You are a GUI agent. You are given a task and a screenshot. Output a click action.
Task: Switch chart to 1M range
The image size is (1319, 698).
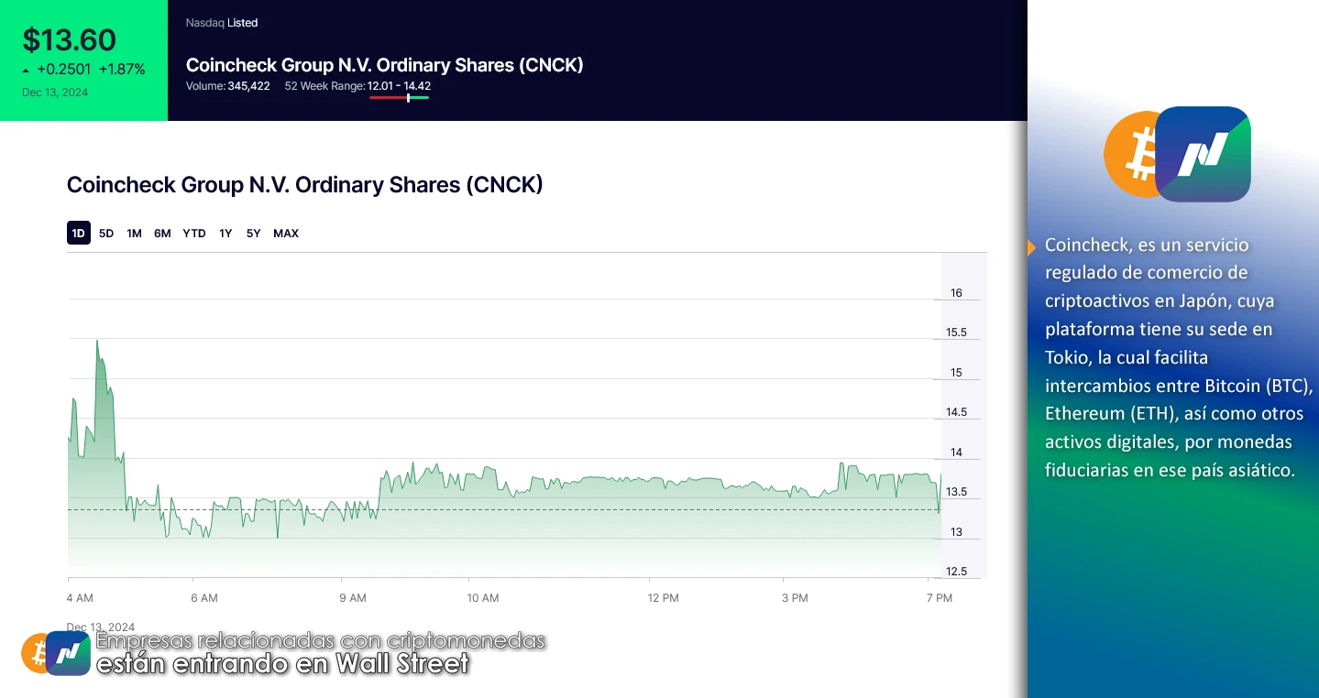click(x=134, y=234)
